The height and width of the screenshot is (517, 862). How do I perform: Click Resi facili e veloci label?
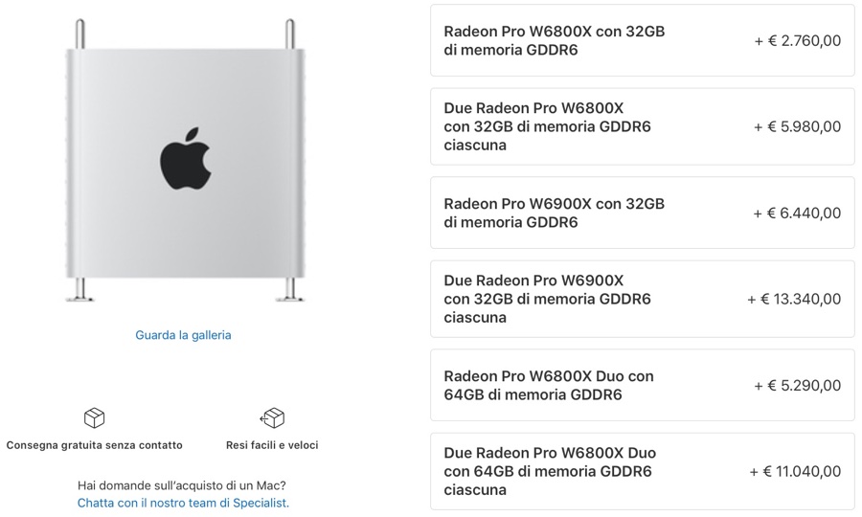click(x=272, y=445)
